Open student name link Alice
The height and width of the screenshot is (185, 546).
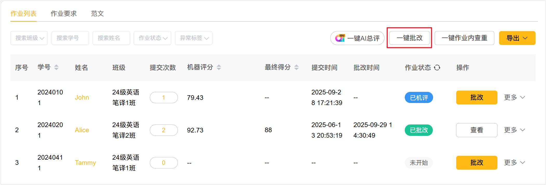point(82,130)
